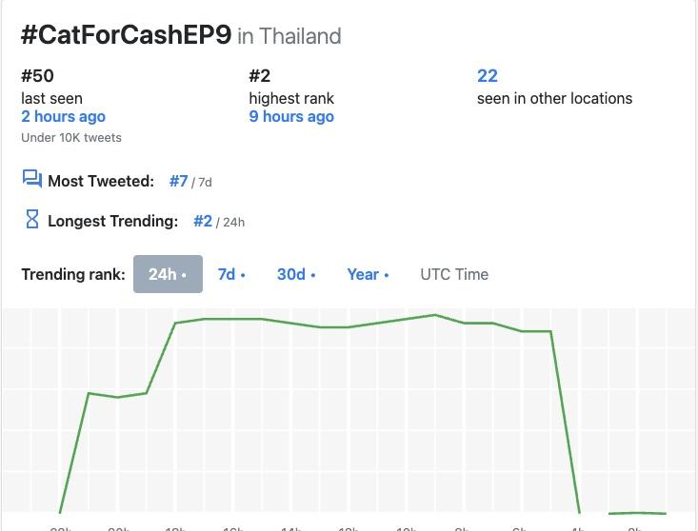Switch to the 7d trending rank tab
The width and height of the screenshot is (698, 531).
[x=231, y=274]
